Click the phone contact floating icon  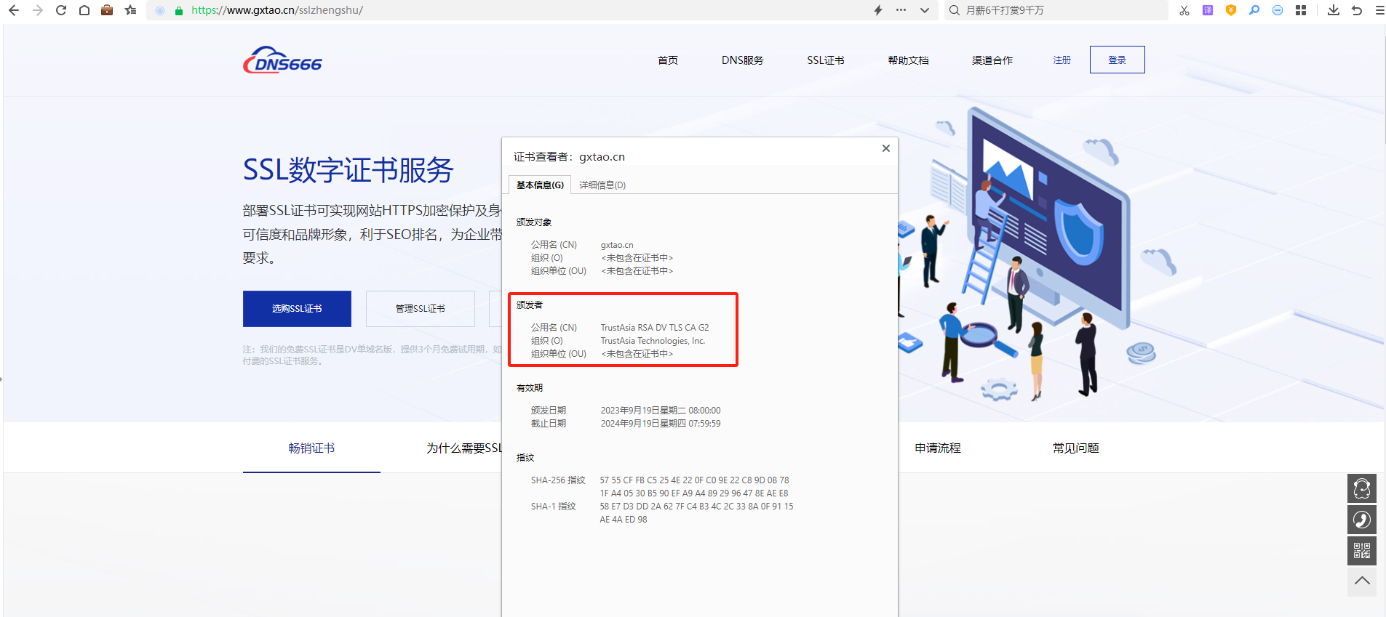tap(1361, 520)
